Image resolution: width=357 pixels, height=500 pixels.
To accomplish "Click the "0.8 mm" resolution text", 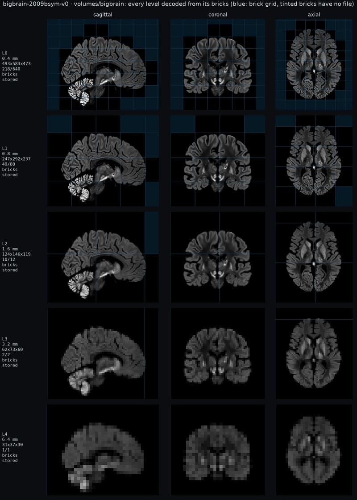I will (x=10, y=154).
